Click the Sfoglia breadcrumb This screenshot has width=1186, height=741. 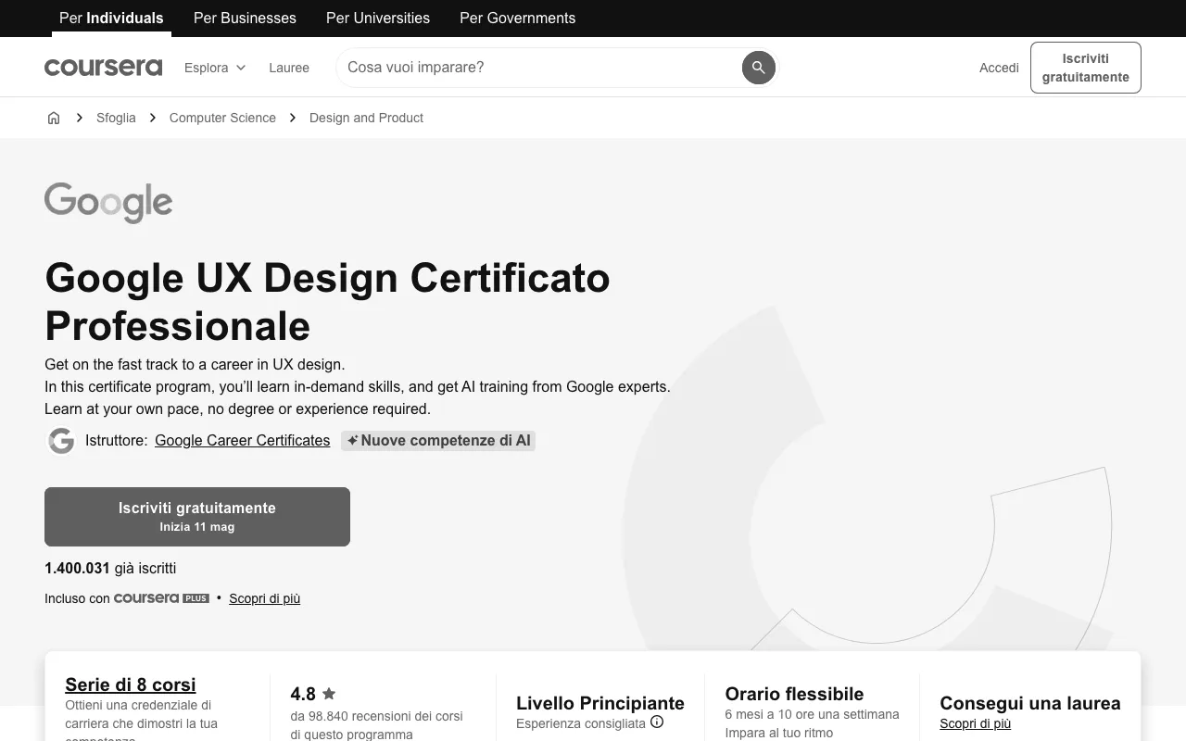tap(116, 118)
